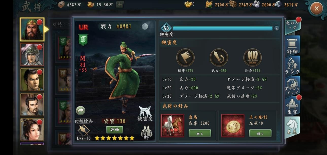Click the green share arrow icon
The height and width of the screenshot is (155, 327).
click(81, 111)
